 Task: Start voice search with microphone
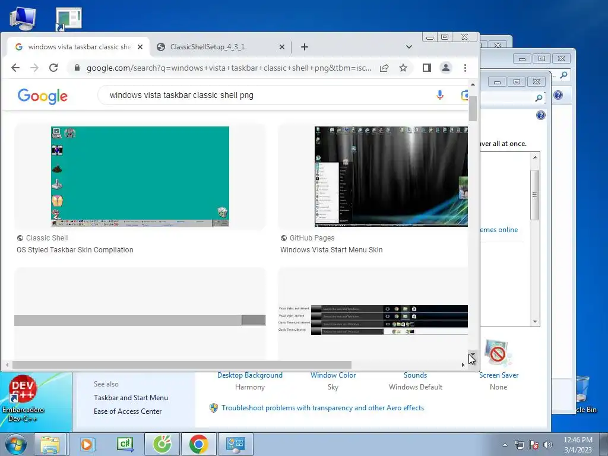[440, 95]
